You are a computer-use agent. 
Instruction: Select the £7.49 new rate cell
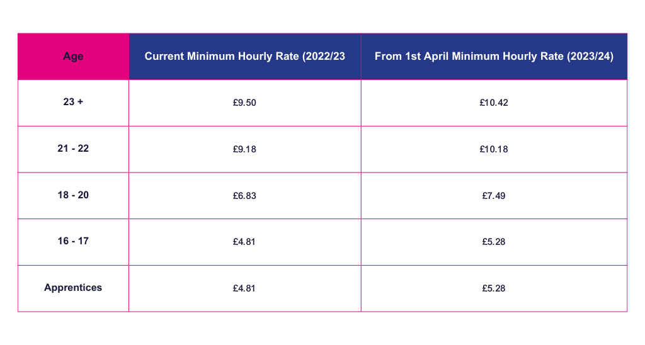pyautogui.click(x=494, y=196)
